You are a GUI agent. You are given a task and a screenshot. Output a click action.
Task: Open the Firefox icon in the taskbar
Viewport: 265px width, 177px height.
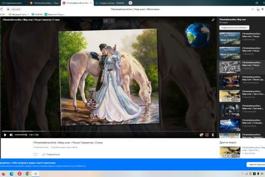pos(4,174)
